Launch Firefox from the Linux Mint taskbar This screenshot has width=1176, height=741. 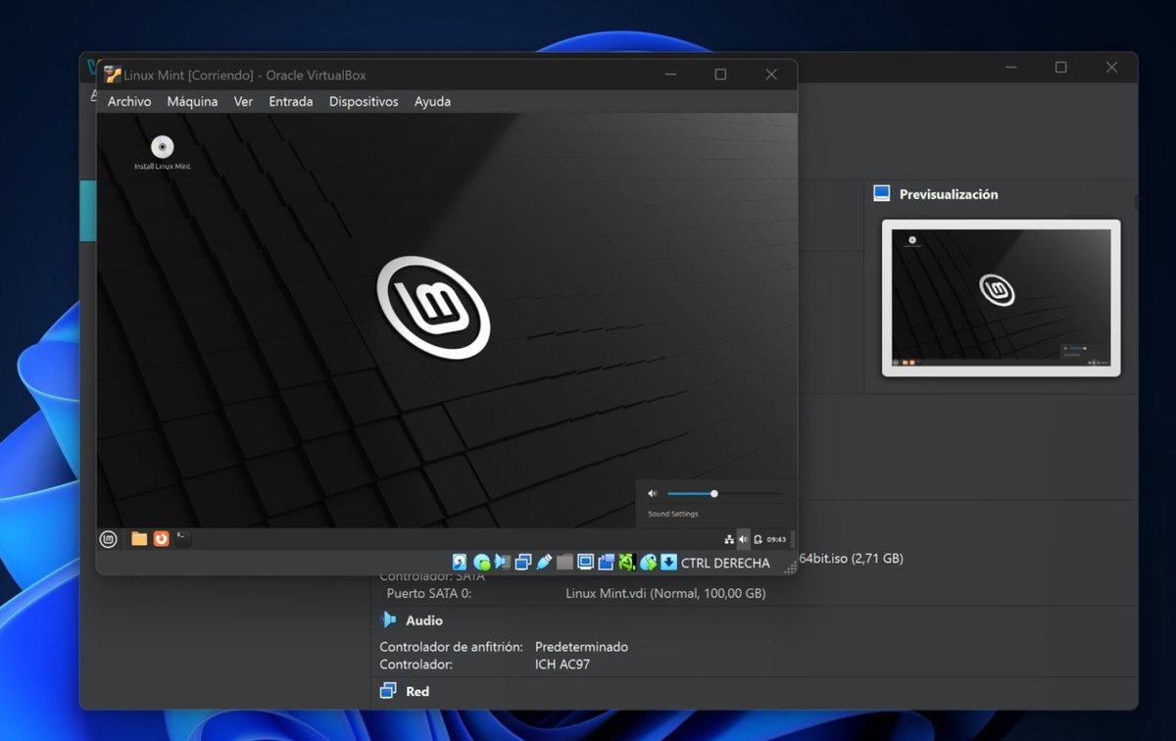[163, 538]
